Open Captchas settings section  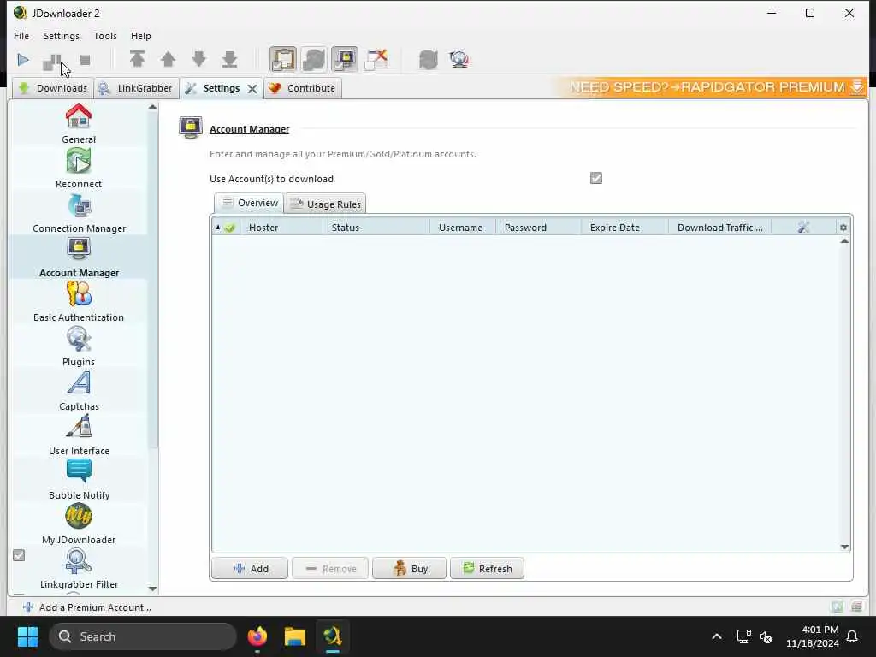[79, 391]
